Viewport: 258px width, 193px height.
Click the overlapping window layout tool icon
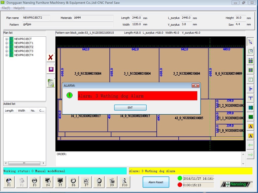click(x=250, y=51)
